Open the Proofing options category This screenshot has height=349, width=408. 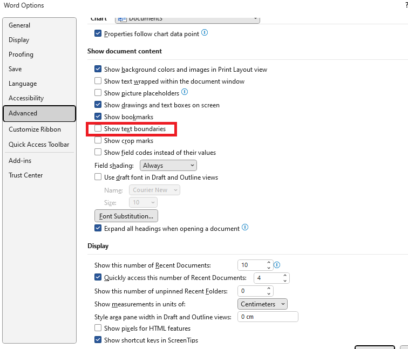point(39,54)
